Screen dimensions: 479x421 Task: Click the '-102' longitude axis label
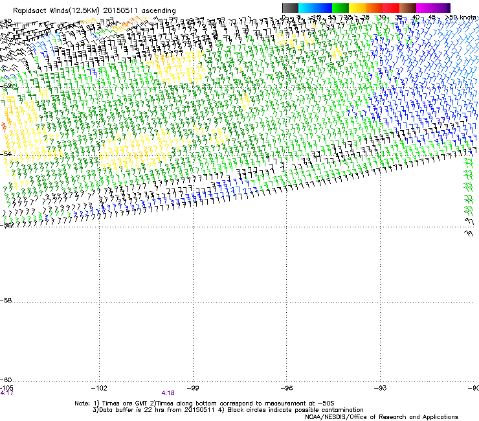coord(99,388)
